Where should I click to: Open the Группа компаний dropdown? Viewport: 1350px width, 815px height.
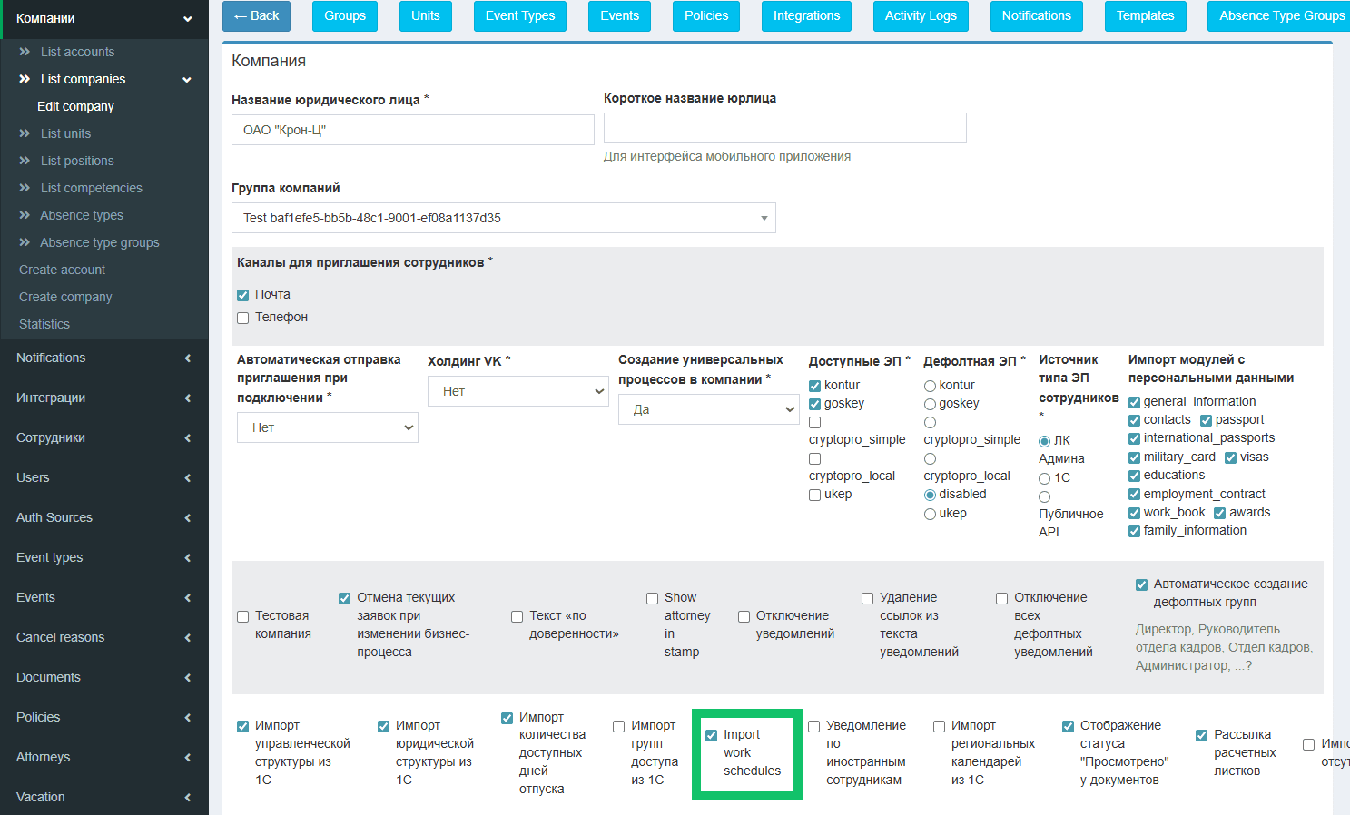pyautogui.click(x=503, y=218)
